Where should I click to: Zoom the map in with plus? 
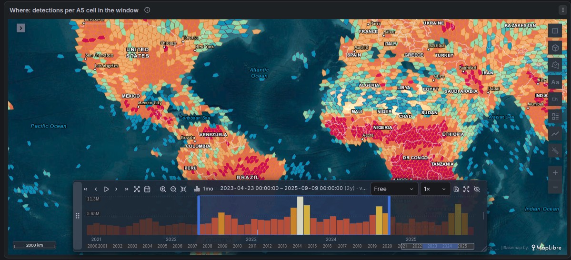coord(555,172)
